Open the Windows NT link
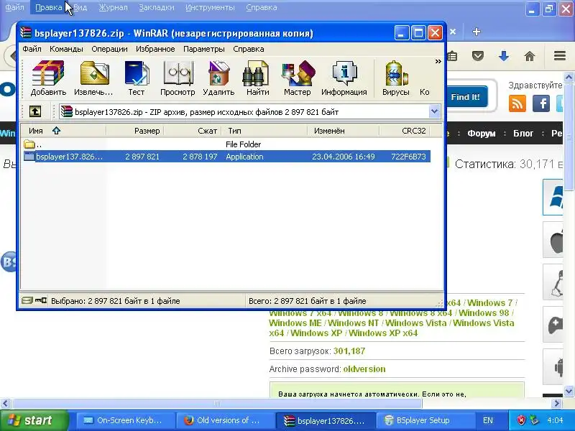This screenshot has height=431, width=575. pyautogui.click(x=353, y=323)
